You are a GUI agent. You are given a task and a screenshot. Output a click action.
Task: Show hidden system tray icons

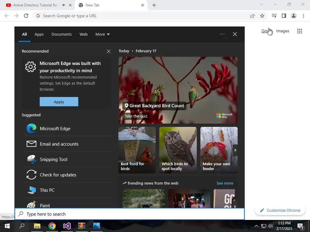click(256, 226)
